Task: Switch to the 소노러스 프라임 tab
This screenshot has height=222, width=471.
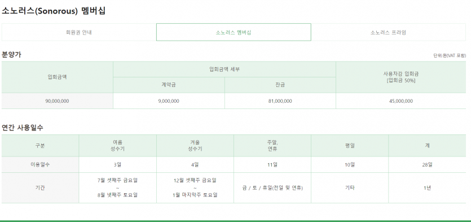Action: point(388,32)
